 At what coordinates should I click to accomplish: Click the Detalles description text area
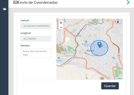36,53
